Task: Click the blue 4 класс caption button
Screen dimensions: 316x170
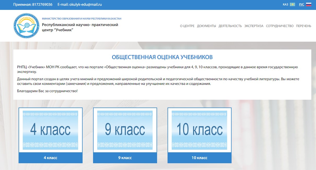Action: (x=50, y=158)
